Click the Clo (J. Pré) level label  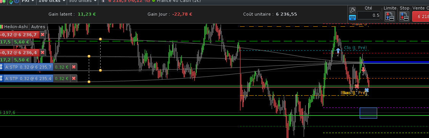click(355, 48)
